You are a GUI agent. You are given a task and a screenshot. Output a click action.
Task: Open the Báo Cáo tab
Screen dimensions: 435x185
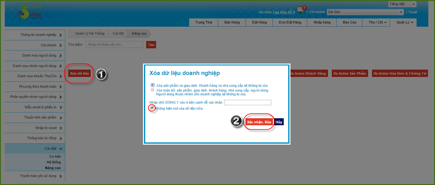point(349,22)
